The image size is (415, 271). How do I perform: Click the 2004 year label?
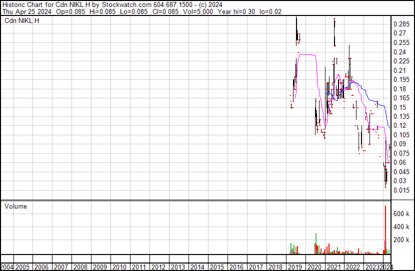7,267
